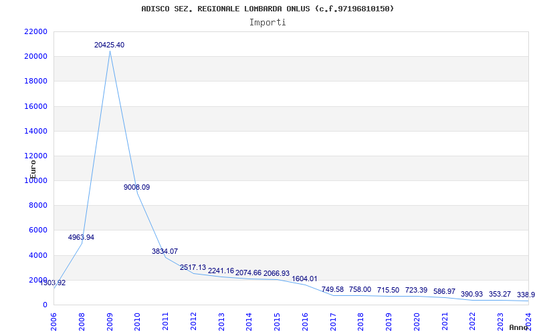
Task: Click the x-axis year 2013
Action: [x=221, y=321]
